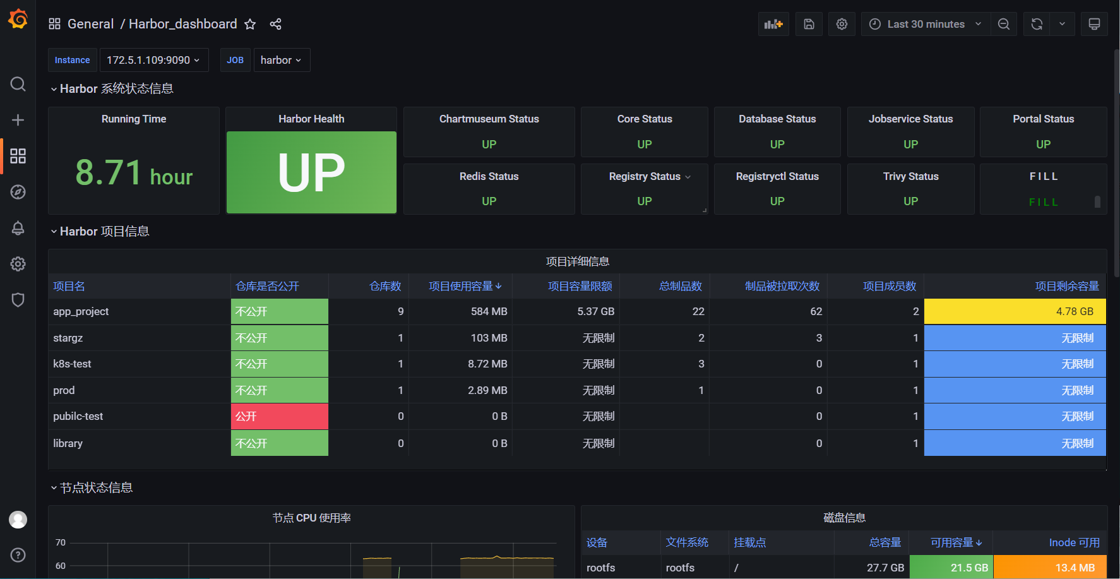Viewport: 1120px width, 579px height.
Task: Sort disk table by Inode 可用 column
Action: coord(1075,542)
